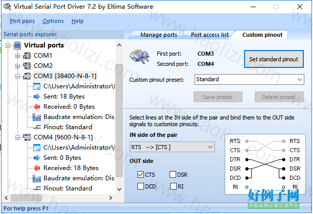Image resolution: width=313 pixels, height=214 pixels.
Task: Switch to the Manage ports tab
Action: (x=158, y=35)
